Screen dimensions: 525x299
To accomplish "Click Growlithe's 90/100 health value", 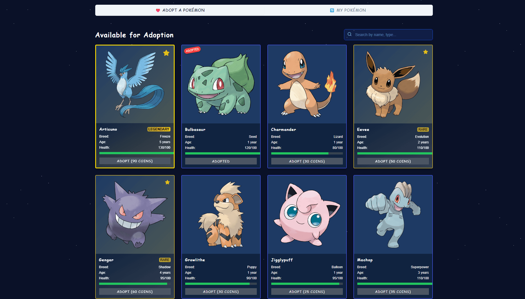I will tap(252, 278).
